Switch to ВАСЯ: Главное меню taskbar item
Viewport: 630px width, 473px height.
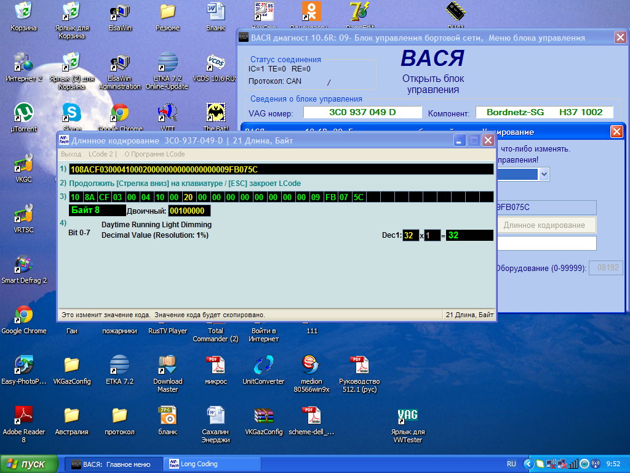coord(114,464)
